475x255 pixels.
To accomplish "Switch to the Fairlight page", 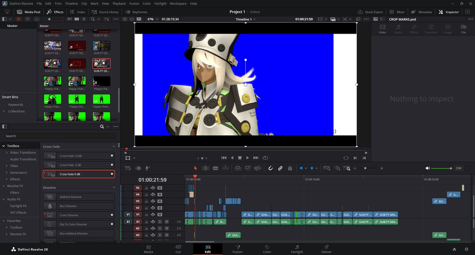I will [297, 249].
